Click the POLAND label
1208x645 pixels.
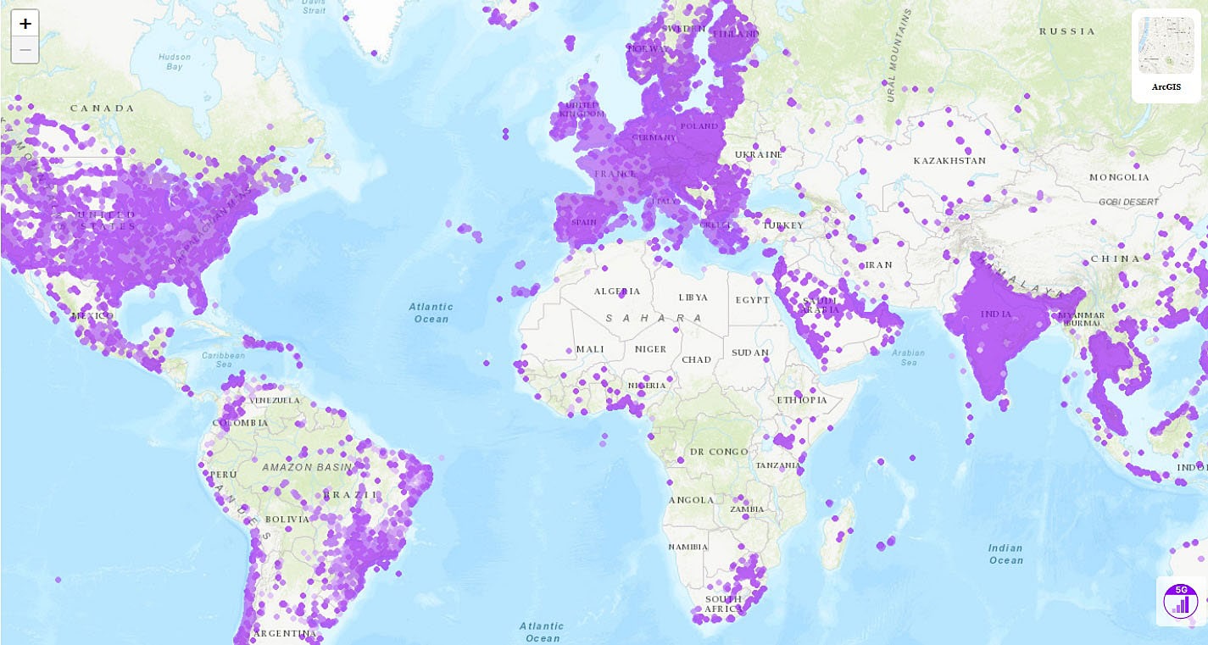pyautogui.click(x=699, y=126)
